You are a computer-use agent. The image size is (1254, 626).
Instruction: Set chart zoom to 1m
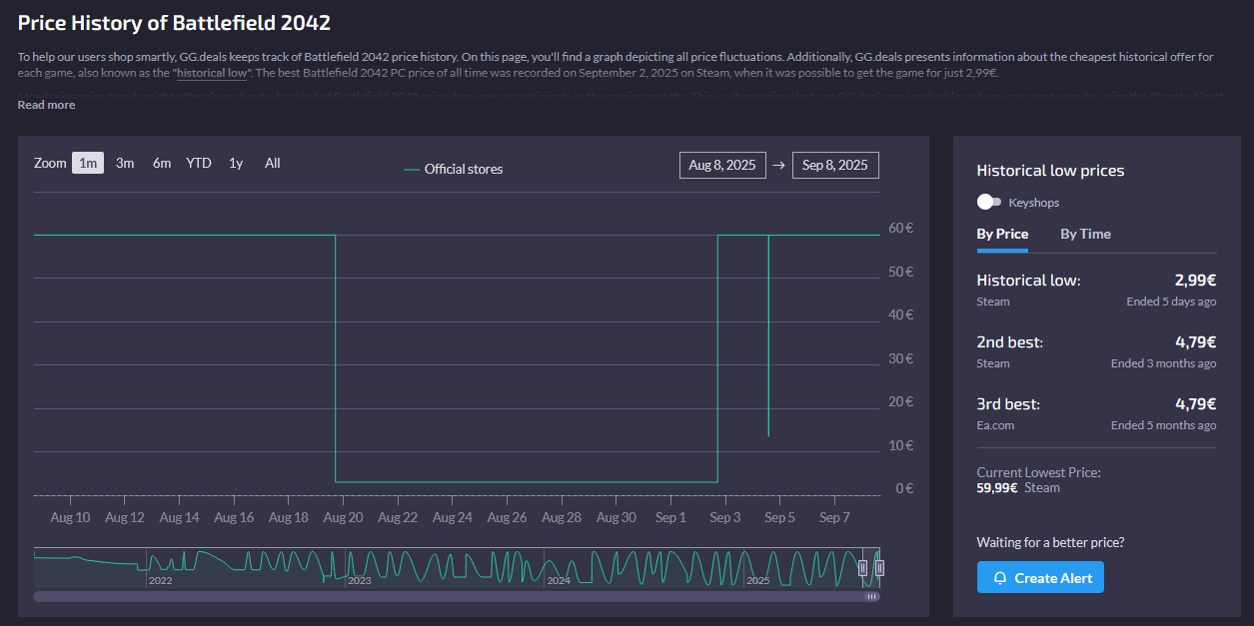(x=88, y=163)
